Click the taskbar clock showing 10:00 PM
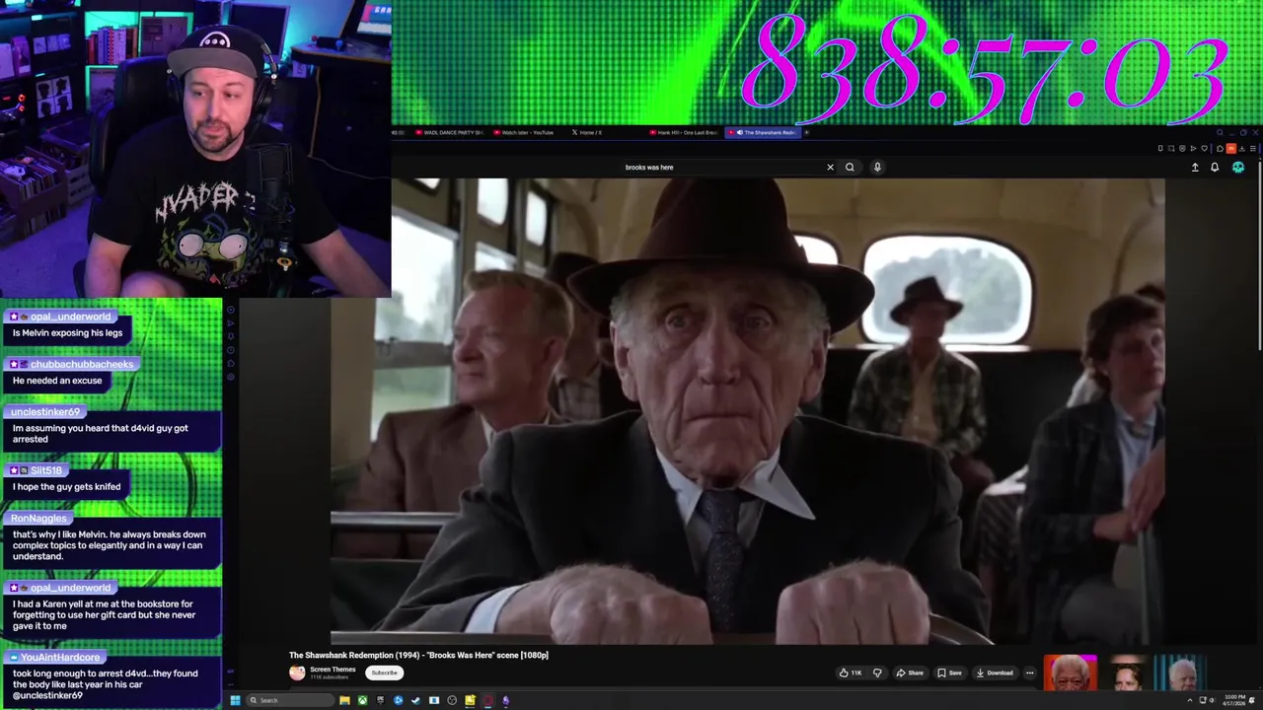Viewport: 1263px width, 710px height. [x=1234, y=700]
